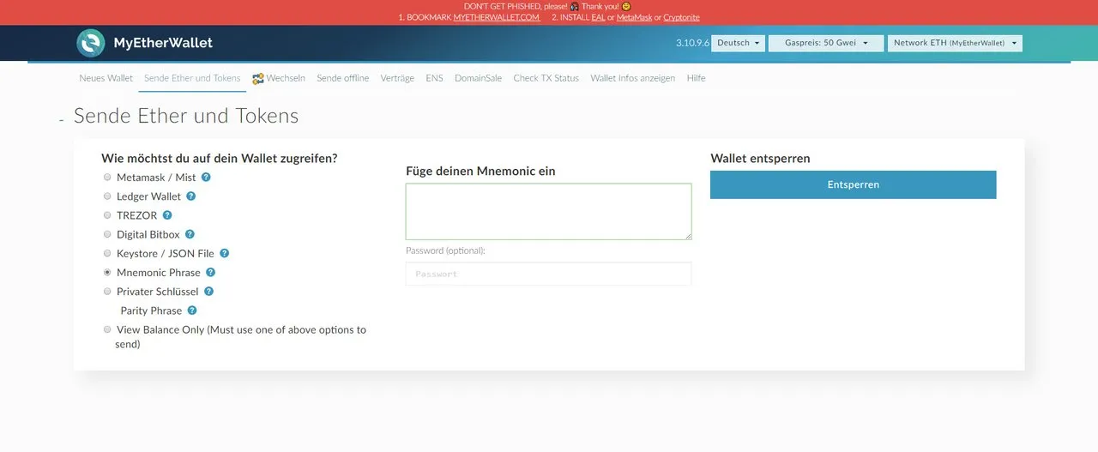This screenshot has width=1098, height=452.
Task: Click version number 3.10.9.6
Action: pyautogui.click(x=692, y=43)
